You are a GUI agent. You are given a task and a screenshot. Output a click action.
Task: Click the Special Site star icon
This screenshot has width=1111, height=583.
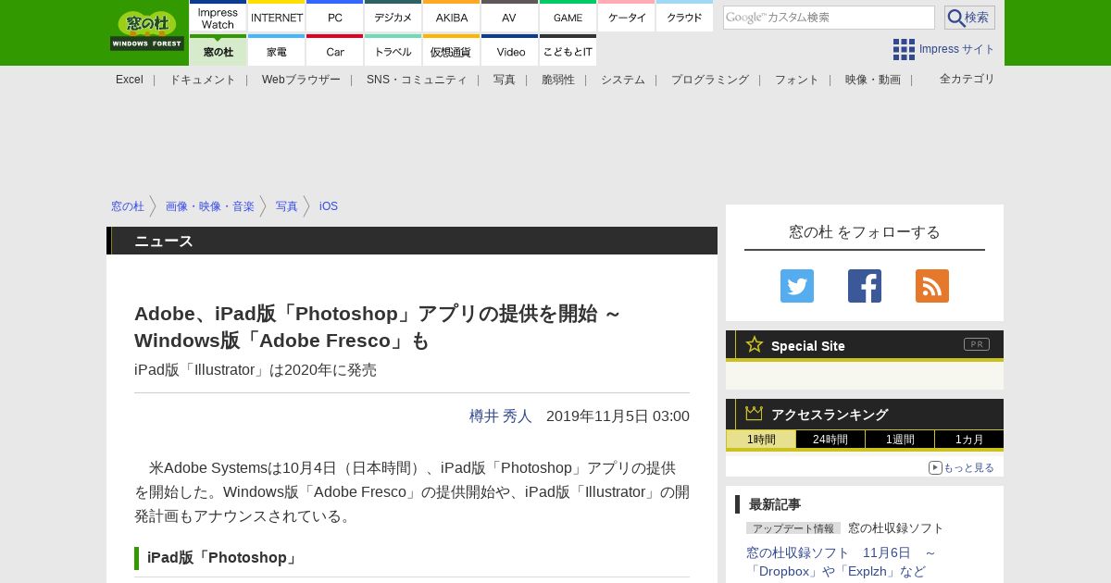coord(755,344)
